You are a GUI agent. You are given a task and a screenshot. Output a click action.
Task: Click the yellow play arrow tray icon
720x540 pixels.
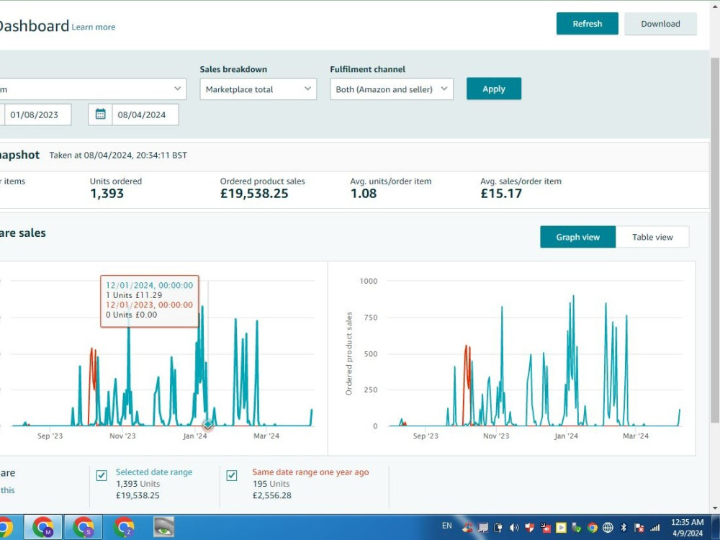coord(561,528)
